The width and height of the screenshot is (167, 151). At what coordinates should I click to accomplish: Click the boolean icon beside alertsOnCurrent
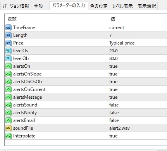tap(9, 89)
